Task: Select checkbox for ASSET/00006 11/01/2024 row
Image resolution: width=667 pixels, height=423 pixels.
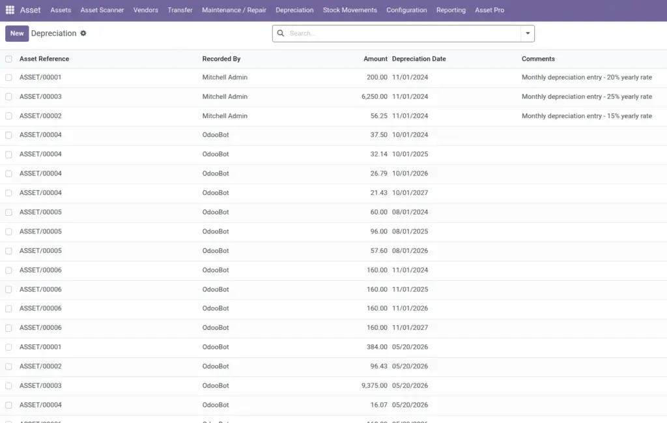Action: click(x=8, y=270)
